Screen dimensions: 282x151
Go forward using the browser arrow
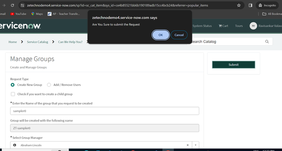click(4, 6)
